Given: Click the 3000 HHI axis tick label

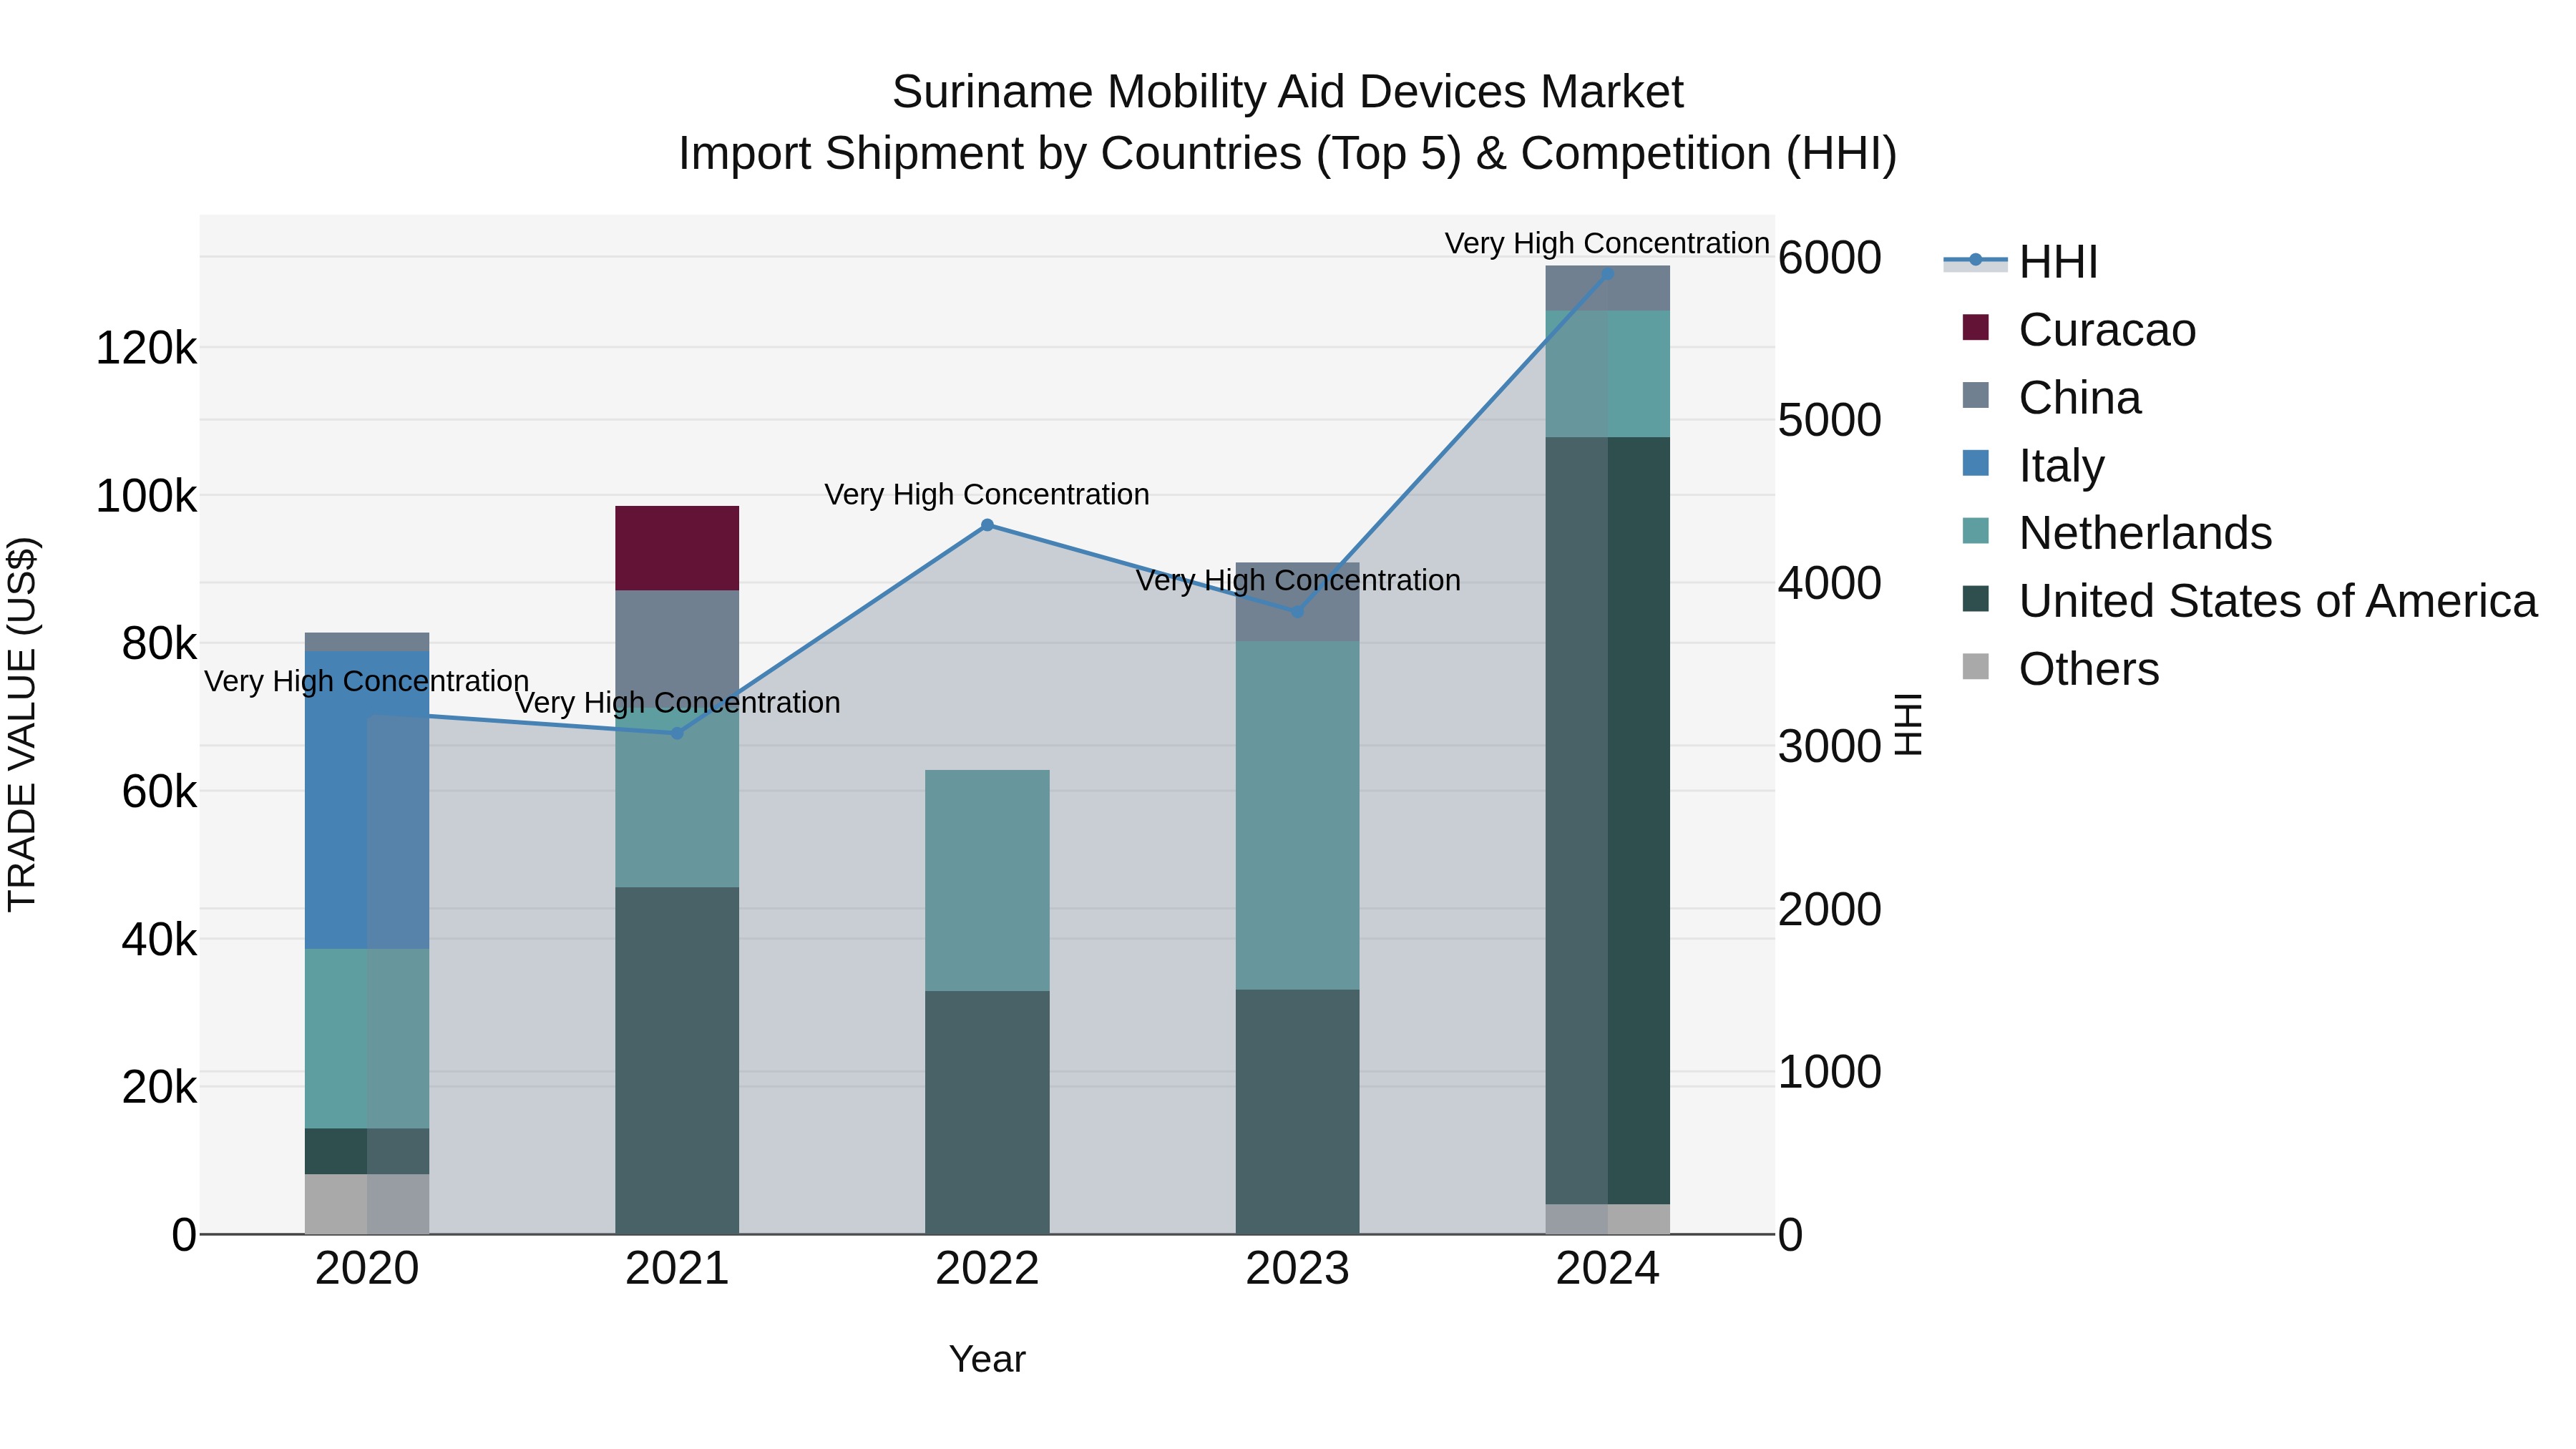Looking at the screenshot, I should (x=1830, y=746).
